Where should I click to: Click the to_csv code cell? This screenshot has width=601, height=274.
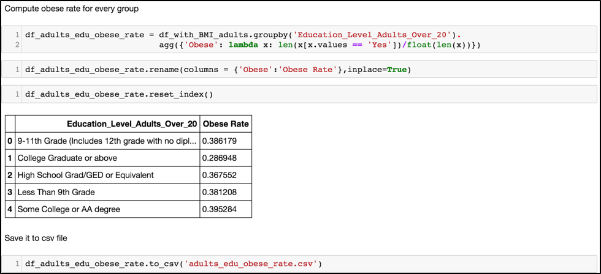pyautogui.click(x=299, y=264)
